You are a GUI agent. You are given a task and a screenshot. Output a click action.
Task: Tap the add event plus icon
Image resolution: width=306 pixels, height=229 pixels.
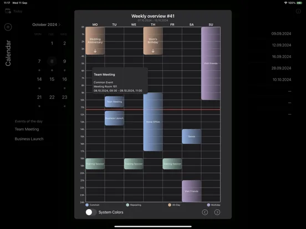click(8, 27)
